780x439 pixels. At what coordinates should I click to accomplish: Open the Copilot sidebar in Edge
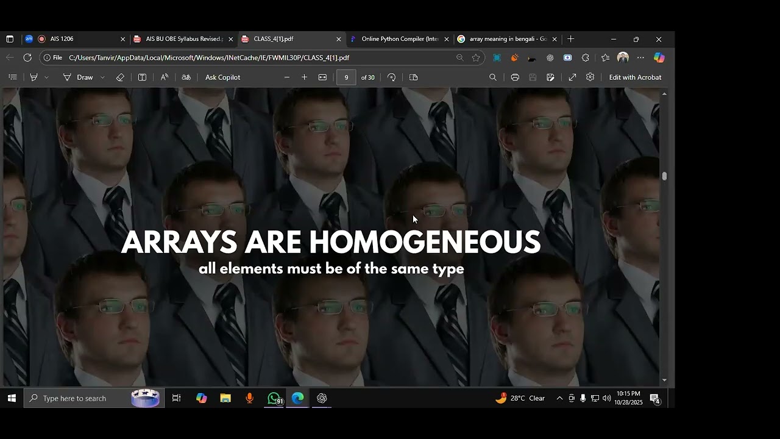[659, 57]
